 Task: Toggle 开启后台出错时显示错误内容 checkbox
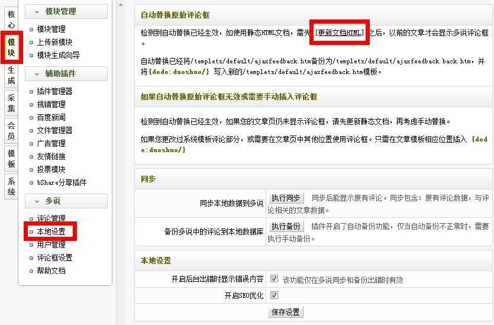(x=274, y=279)
